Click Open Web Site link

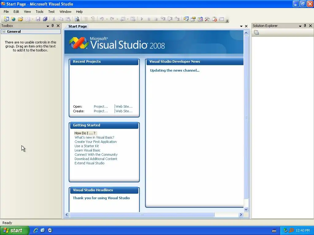point(124,106)
